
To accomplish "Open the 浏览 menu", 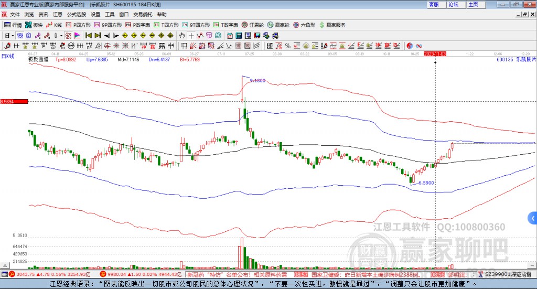I will tap(29, 14).
